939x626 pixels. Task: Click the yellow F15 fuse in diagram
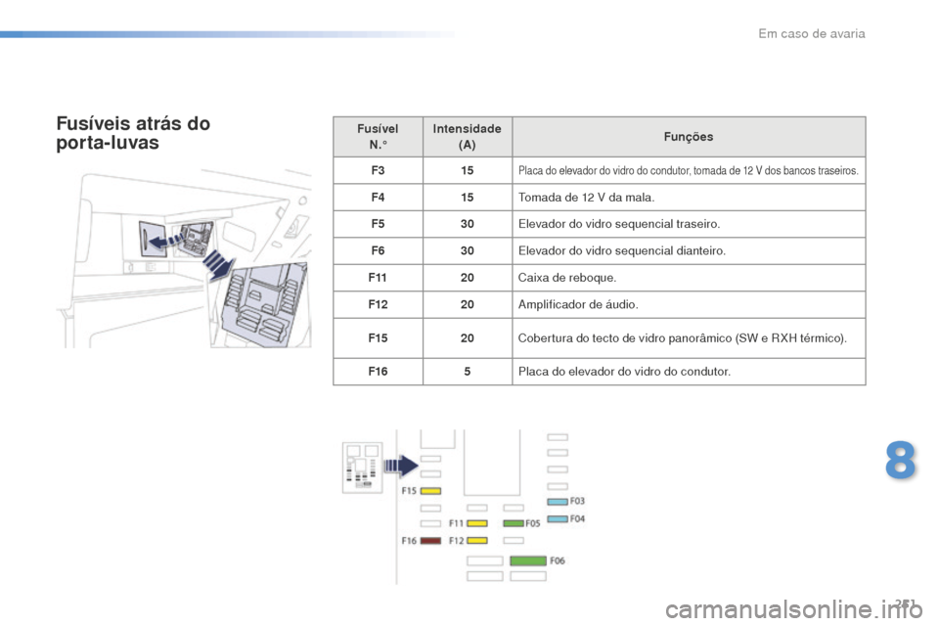click(x=430, y=491)
